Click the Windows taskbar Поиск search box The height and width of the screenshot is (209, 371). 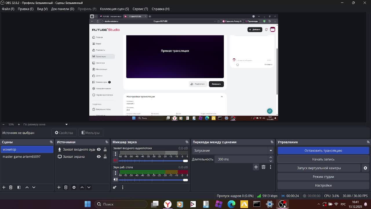point(121,204)
